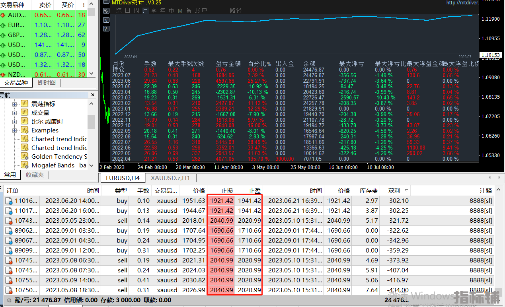Expand the 震荡指标 tree node
505x307 pixels.
15,104
